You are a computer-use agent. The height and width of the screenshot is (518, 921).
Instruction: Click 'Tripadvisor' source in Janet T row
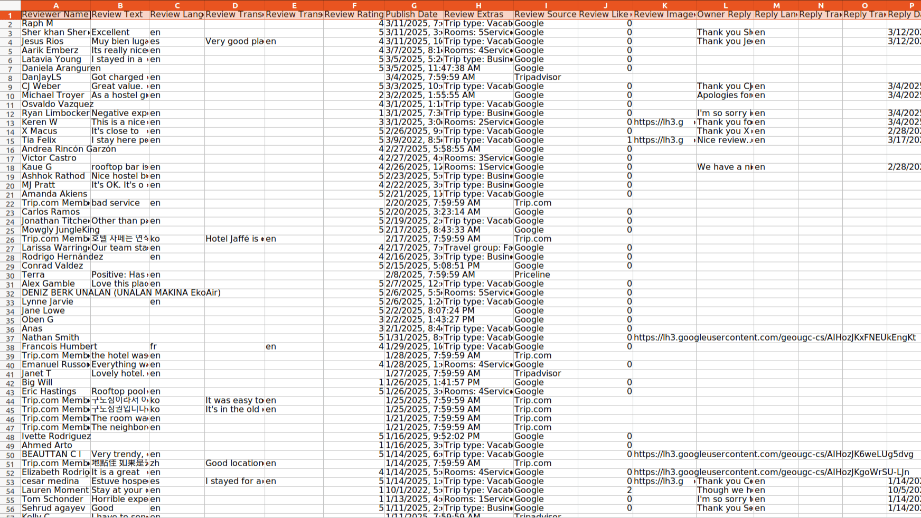click(x=546, y=373)
